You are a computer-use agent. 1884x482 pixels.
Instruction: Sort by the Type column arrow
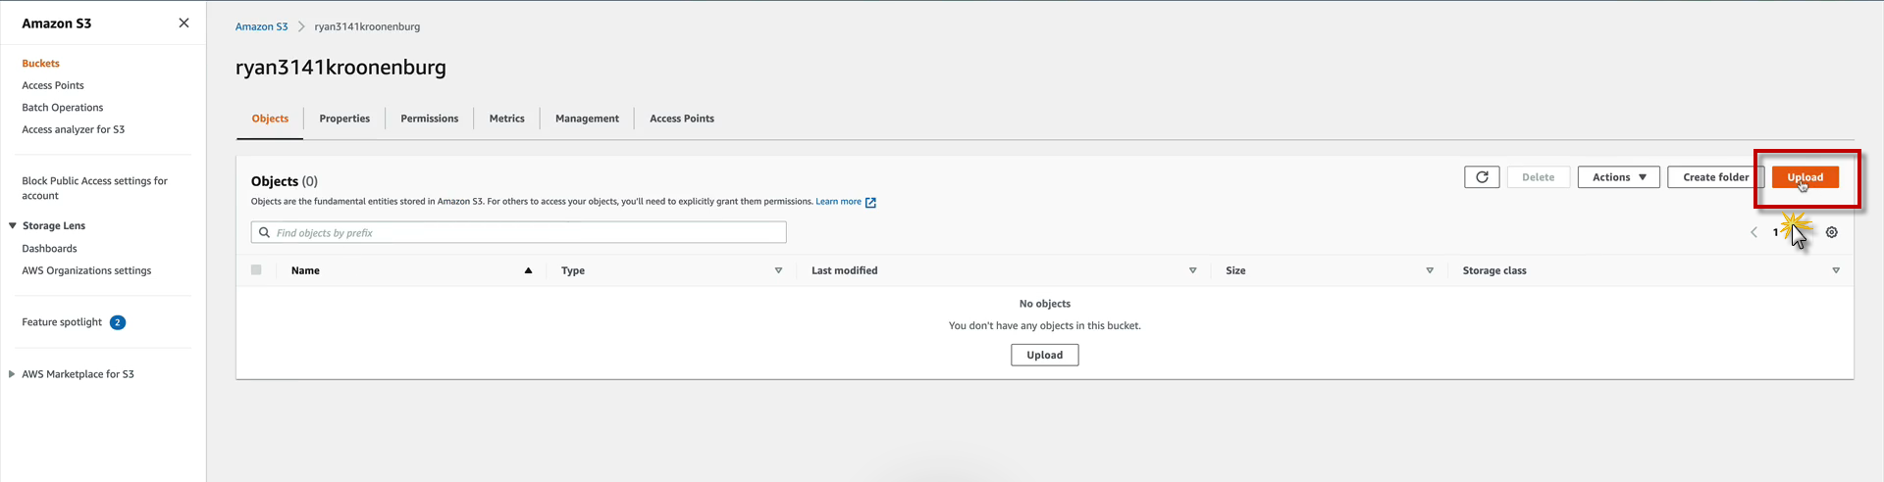[x=778, y=270]
